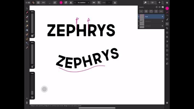Image resolution: width=194 pixels, height=109 pixels.
Task: Open the hamburger document menu
Action: 38,3
